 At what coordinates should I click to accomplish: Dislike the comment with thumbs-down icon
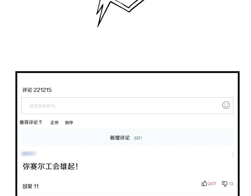[x=225, y=184]
